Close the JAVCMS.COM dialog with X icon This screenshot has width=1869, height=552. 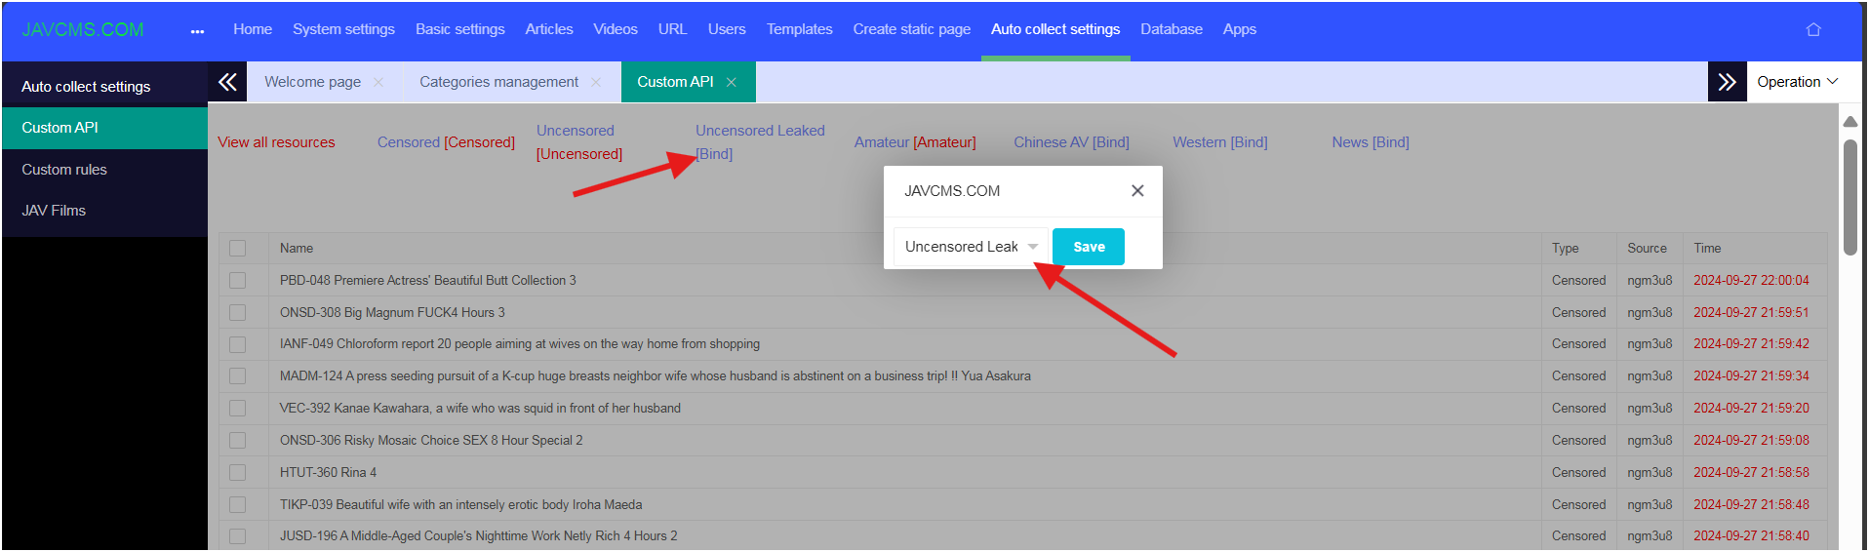click(x=1137, y=191)
